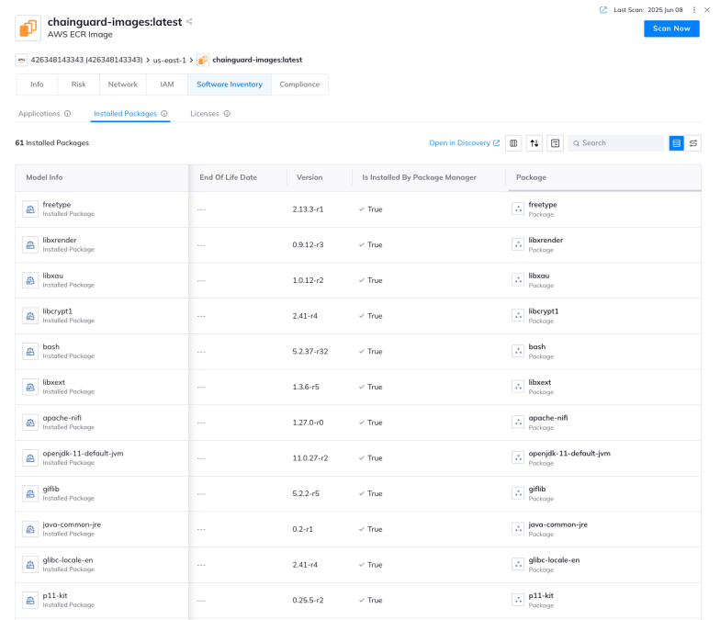The image size is (720, 620).
Task: Click apache-nifi Package column icon
Action: point(518,423)
